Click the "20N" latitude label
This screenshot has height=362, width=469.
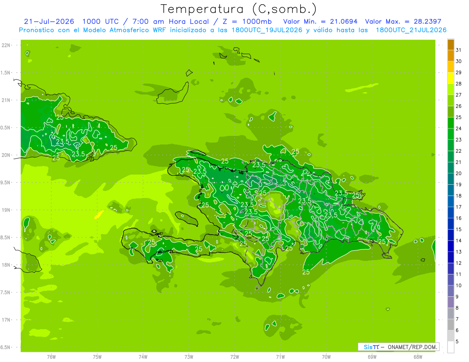coord(6,155)
